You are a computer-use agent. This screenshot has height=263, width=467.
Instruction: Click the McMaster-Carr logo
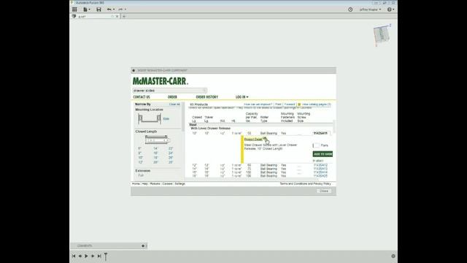(161, 81)
